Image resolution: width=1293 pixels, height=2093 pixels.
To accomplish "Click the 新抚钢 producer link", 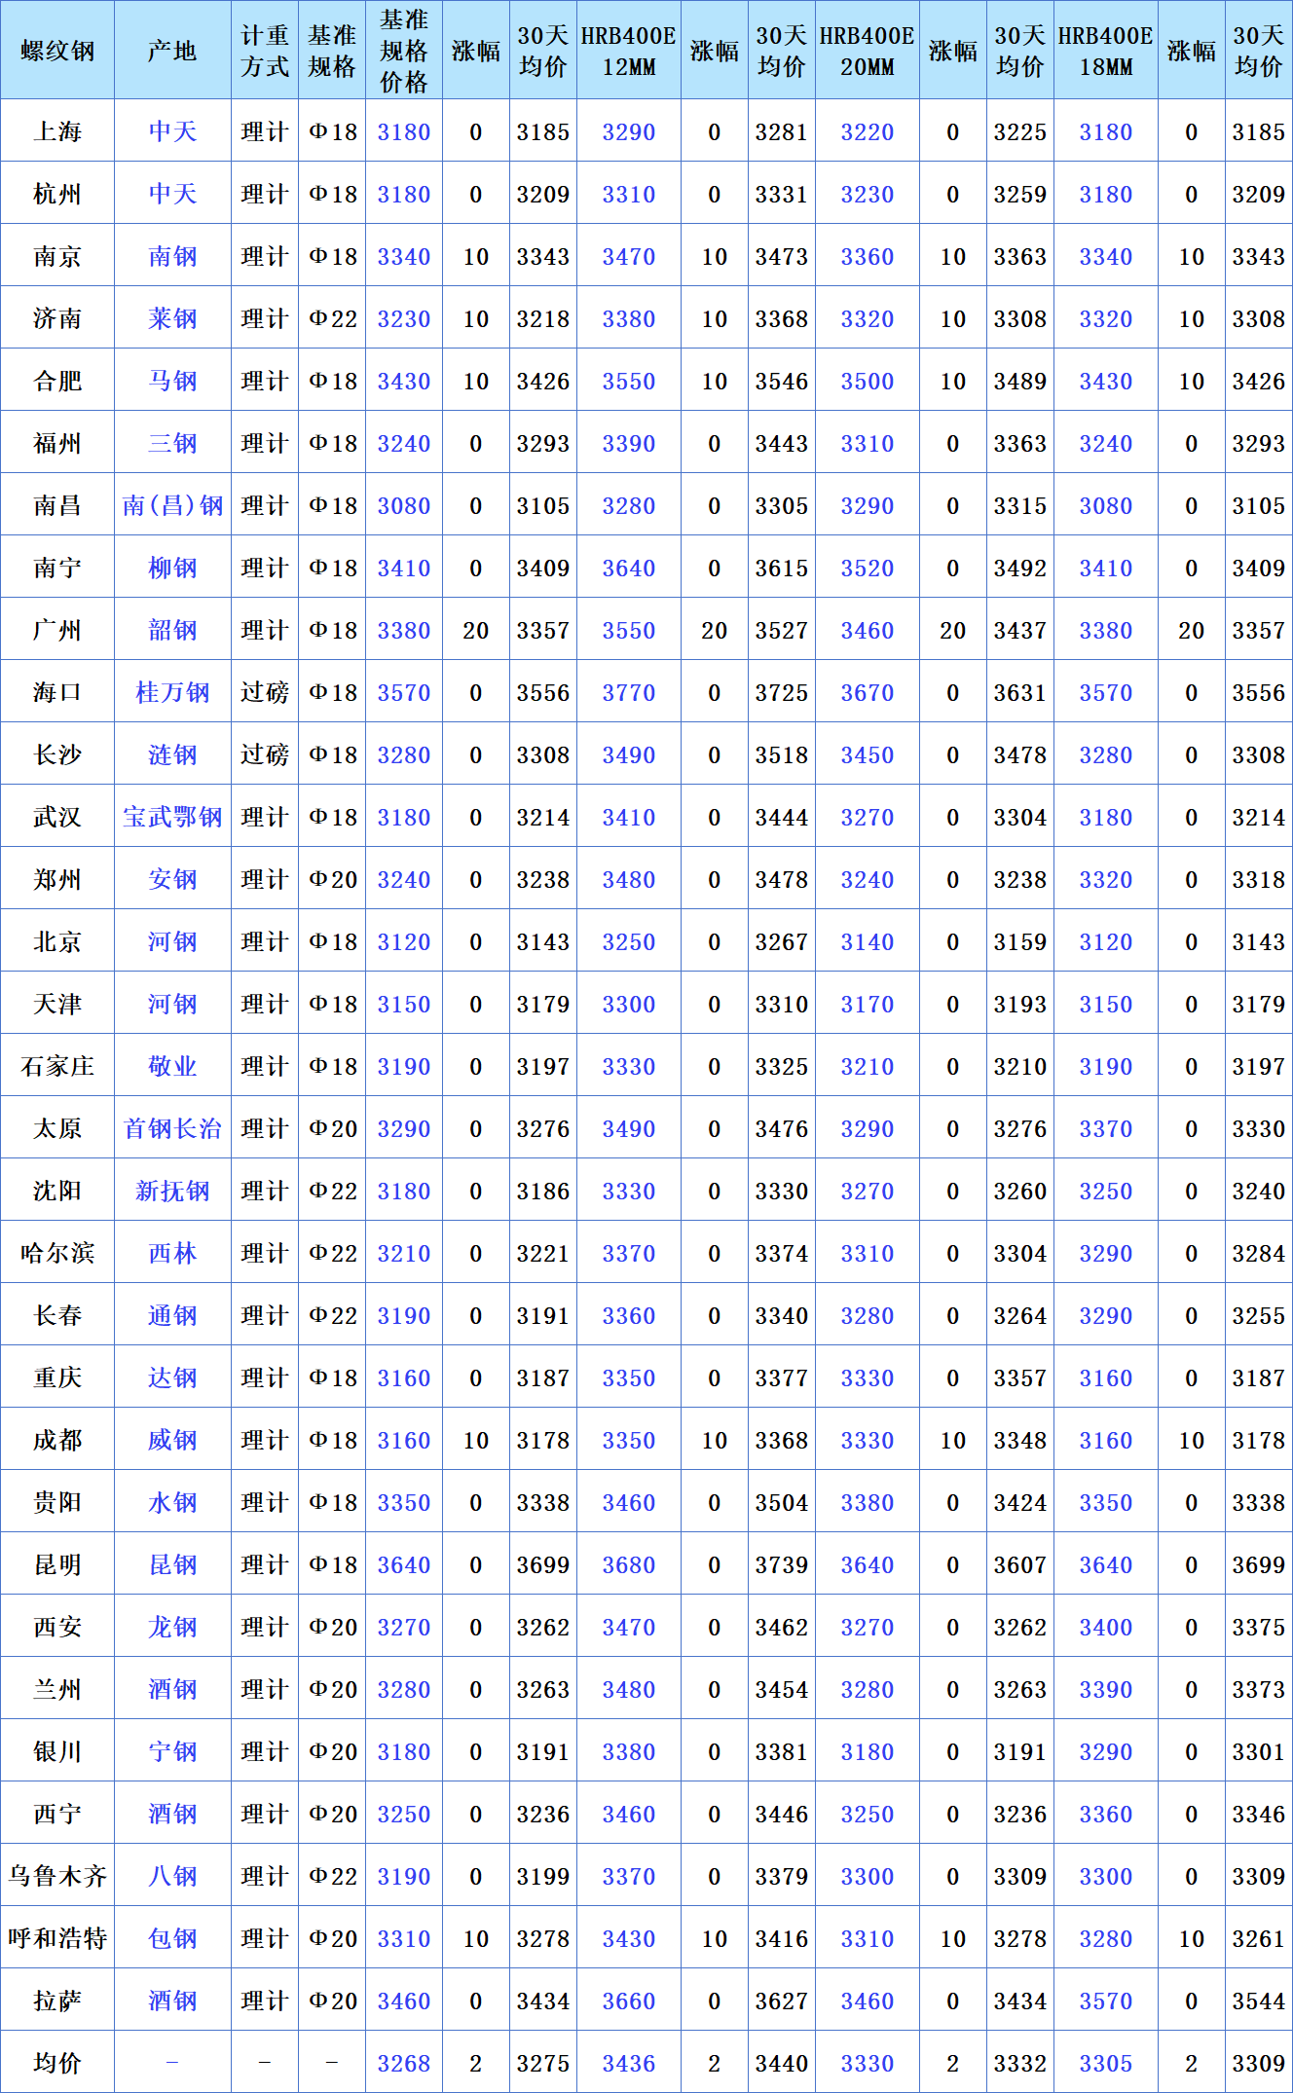I will pos(172,1191).
